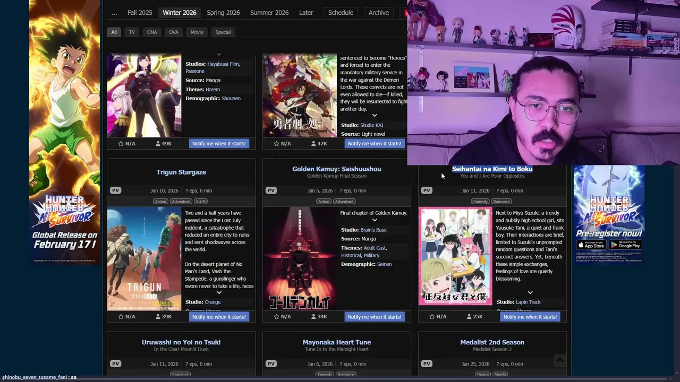
Task: Click Romance tag on Seihantai na Kimi card
Action: (x=501, y=202)
